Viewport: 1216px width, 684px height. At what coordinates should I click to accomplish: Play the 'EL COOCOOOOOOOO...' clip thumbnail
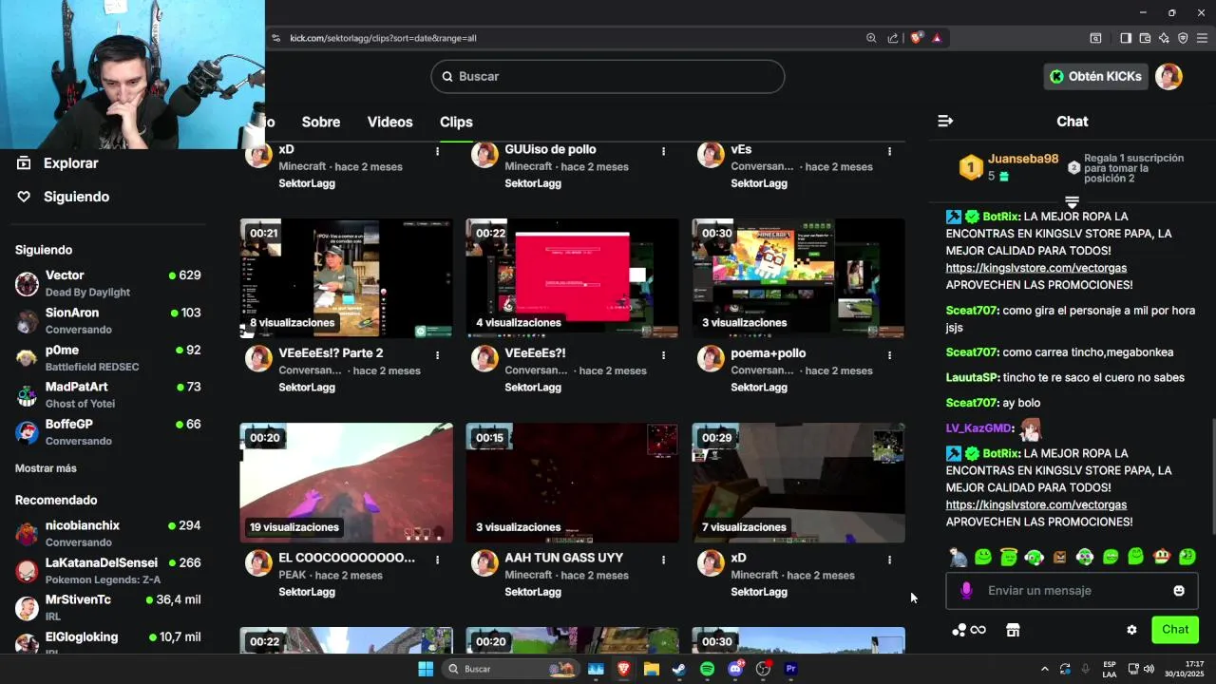click(x=346, y=483)
